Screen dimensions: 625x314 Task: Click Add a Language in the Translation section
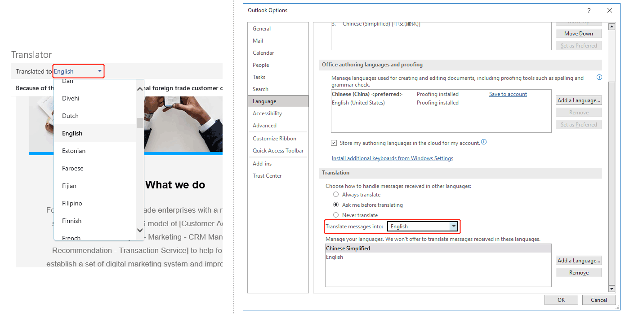coord(579,260)
